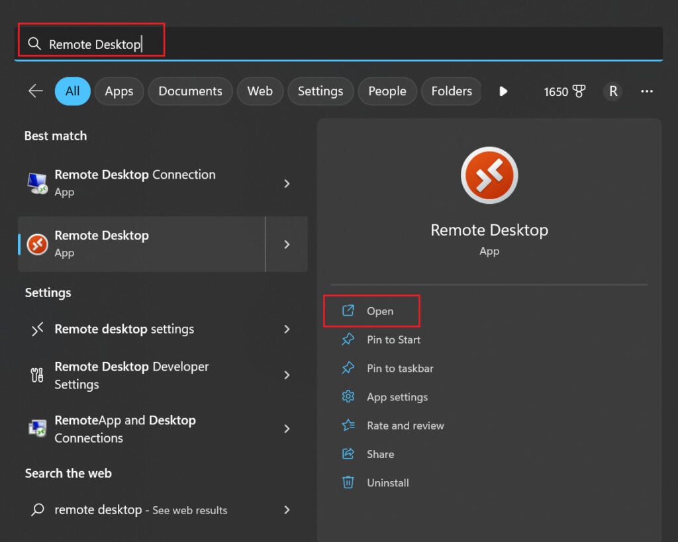Click the Uninstall trash icon

click(348, 482)
